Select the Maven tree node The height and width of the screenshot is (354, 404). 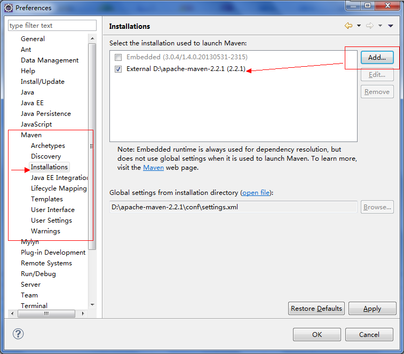[x=31, y=135]
